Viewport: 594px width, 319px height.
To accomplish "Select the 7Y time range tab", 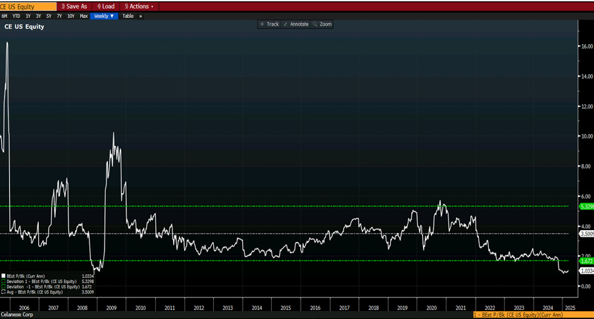I will (59, 16).
